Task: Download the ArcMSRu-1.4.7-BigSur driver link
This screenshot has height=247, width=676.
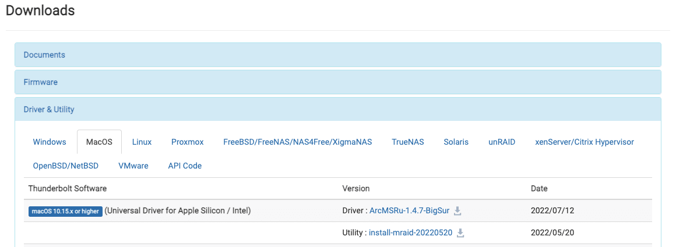Action: [410, 210]
